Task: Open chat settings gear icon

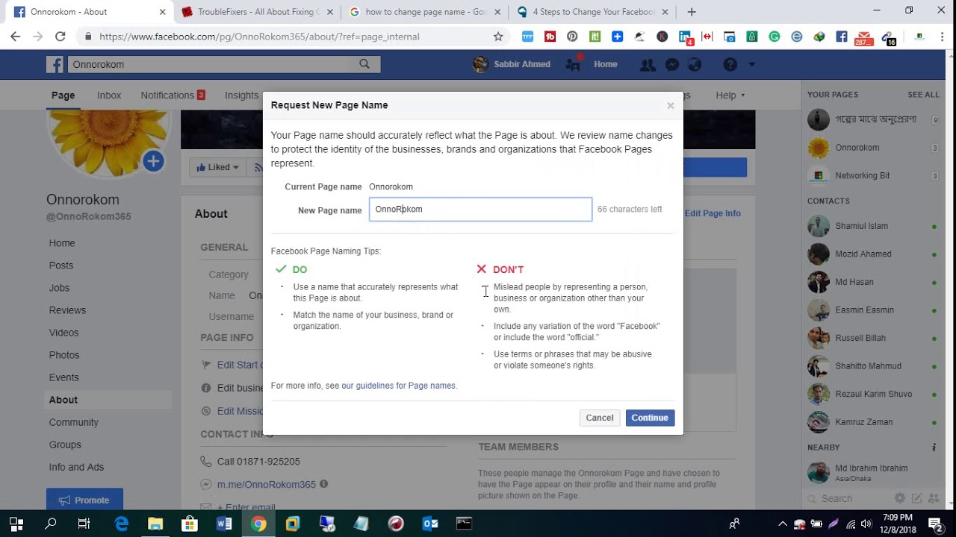Action: tap(900, 498)
